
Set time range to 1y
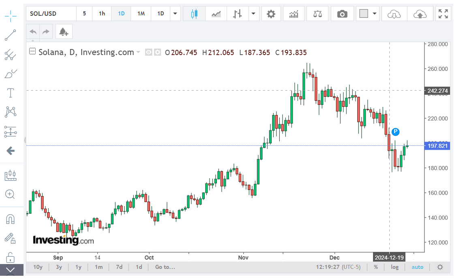click(78, 267)
